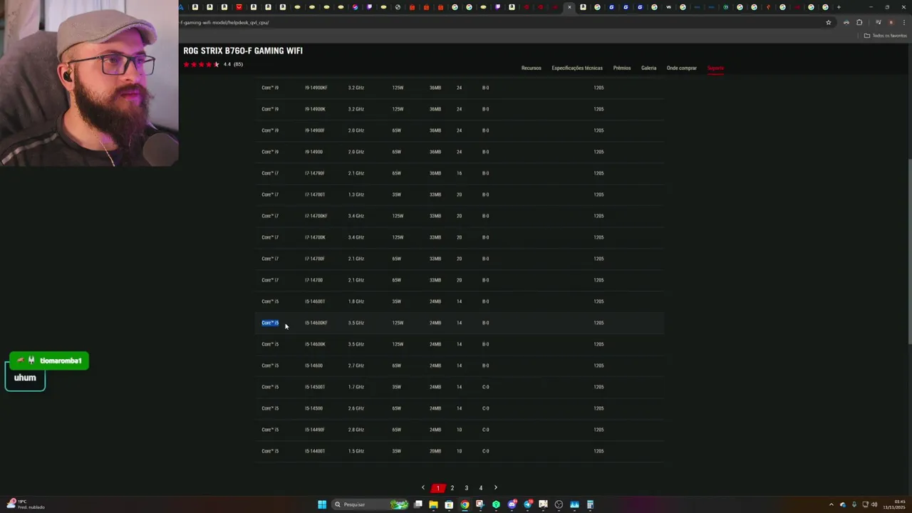Open the Prêmios tab

[622, 68]
